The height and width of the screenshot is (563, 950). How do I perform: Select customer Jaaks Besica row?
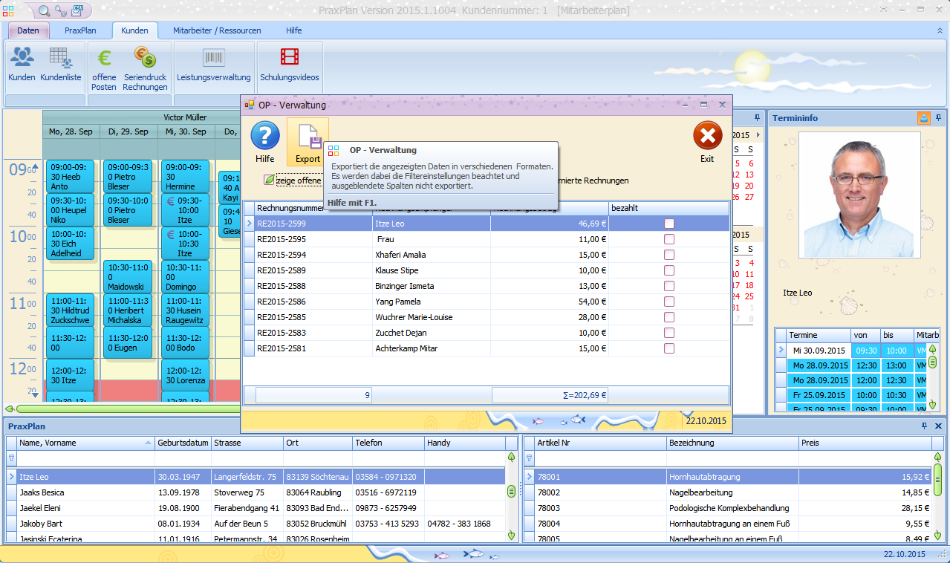[x=256, y=492]
